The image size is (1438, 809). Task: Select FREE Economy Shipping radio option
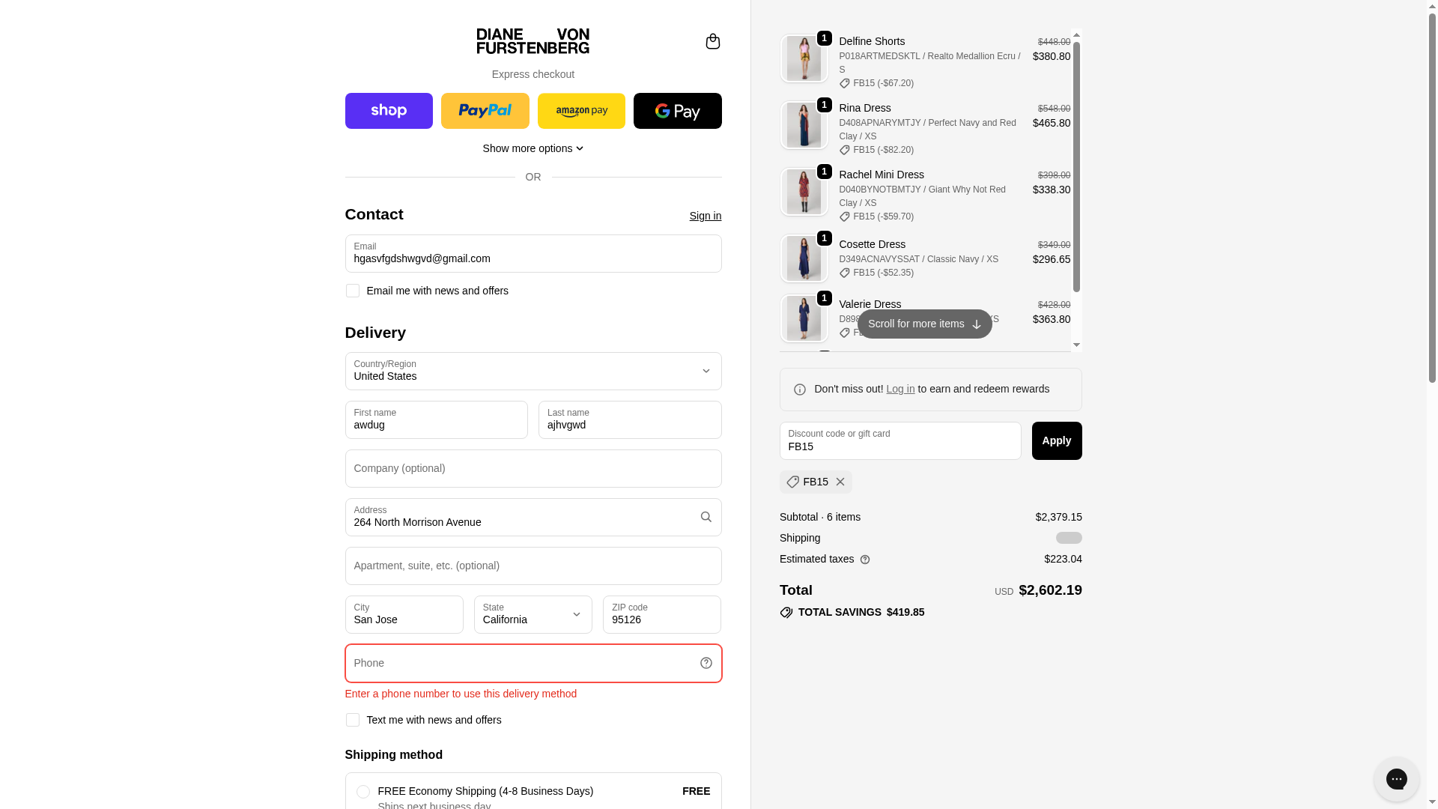pos(363,792)
